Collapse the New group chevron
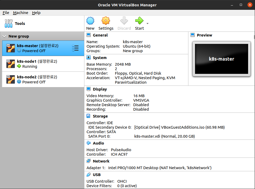 tap(5, 36)
